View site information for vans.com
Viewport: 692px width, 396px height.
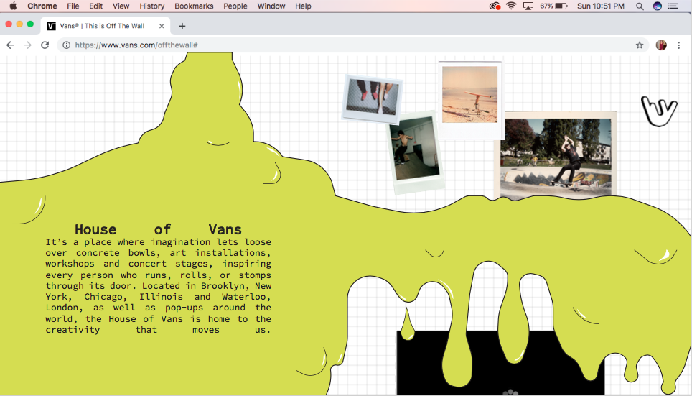(66, 45)
